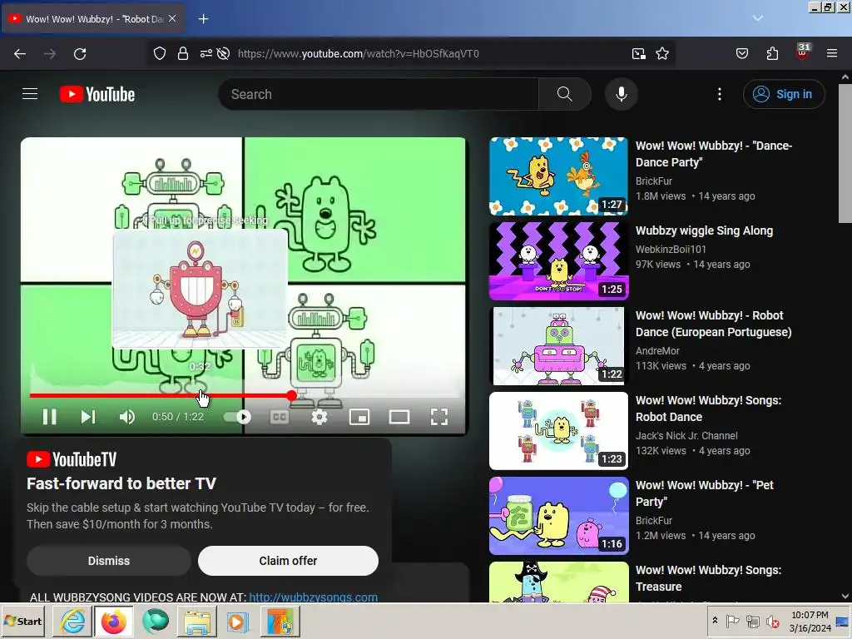Open the media player taskbar icon
This screenshot has width=852, height=639.
tap(237, 621)
